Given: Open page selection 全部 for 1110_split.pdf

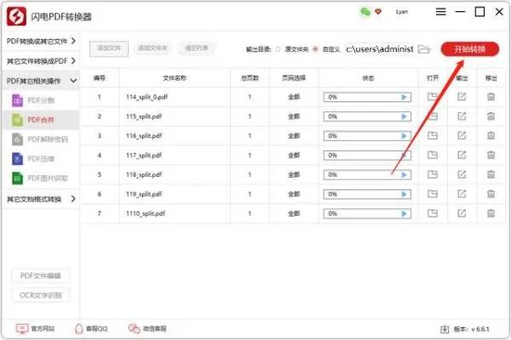Looking at the screenshot, I should tap(294, 213).
